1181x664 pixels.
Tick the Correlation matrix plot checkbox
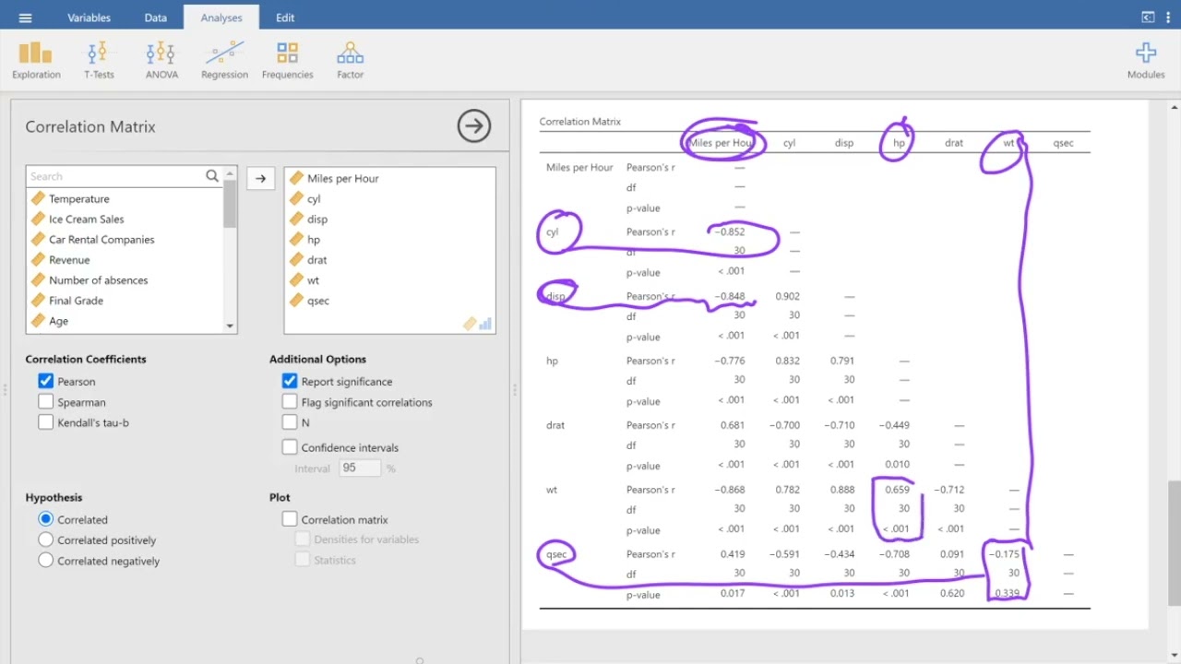point(290,519)
